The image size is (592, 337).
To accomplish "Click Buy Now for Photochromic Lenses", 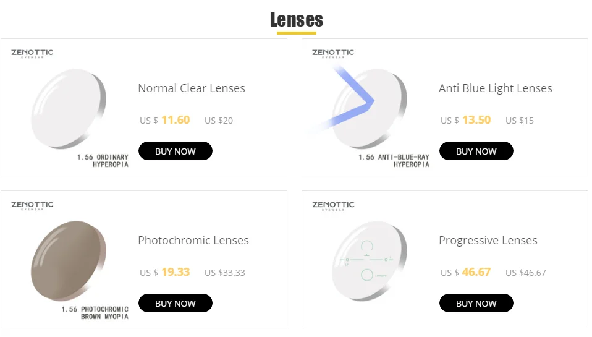I will click(175, 303).
